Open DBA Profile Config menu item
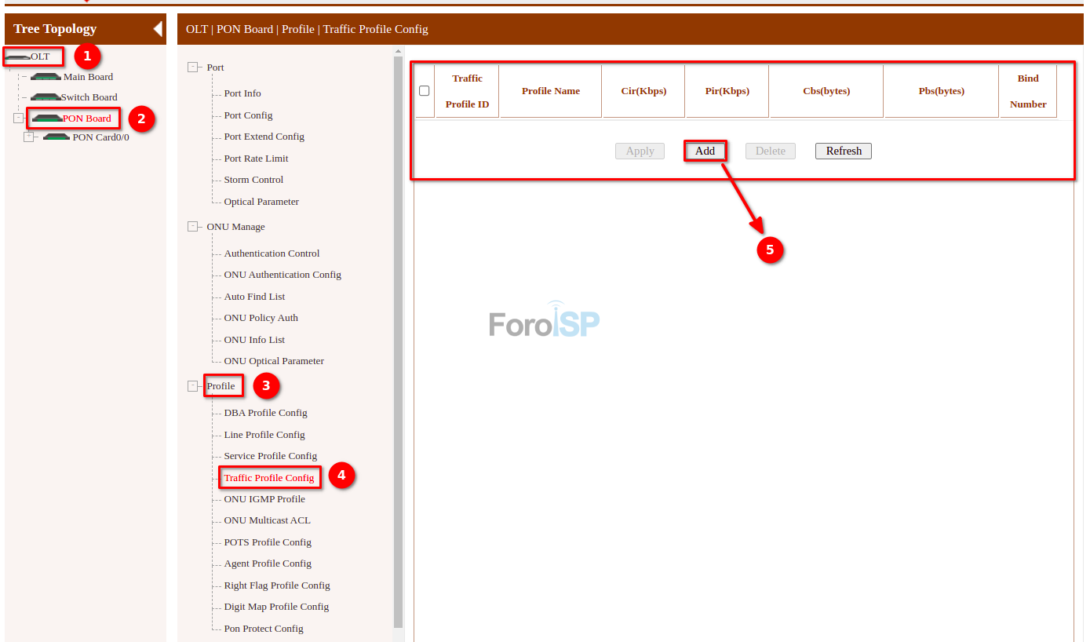Image resolution: width=1090 pixels, height=642 pixels. coord(265,413)
